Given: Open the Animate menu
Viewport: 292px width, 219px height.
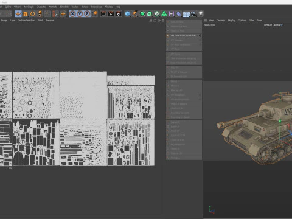Looking at the screenshot, I should [53, 7].
